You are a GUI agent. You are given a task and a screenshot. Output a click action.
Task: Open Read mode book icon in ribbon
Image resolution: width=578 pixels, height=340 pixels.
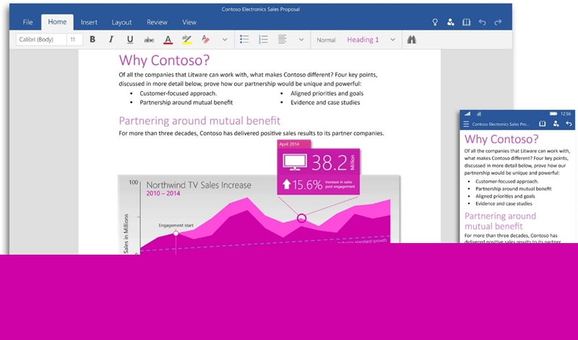466,22
